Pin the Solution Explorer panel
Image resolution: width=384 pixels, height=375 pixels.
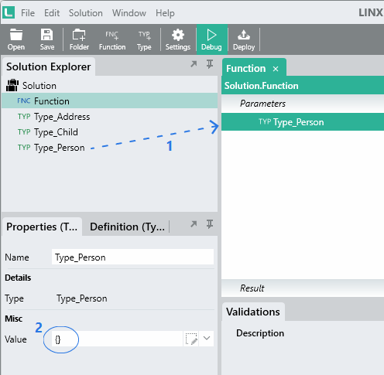(210, 64)
